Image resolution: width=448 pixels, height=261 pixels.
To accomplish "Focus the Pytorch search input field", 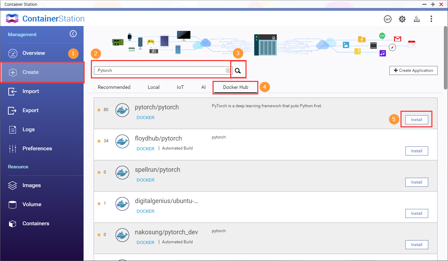I will pos(160,70).
